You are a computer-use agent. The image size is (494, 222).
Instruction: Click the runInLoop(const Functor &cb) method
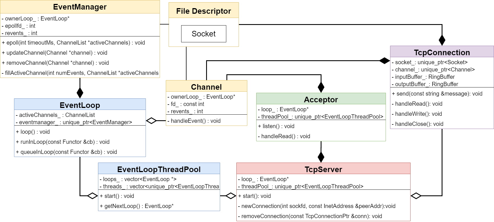coord(63,142)
